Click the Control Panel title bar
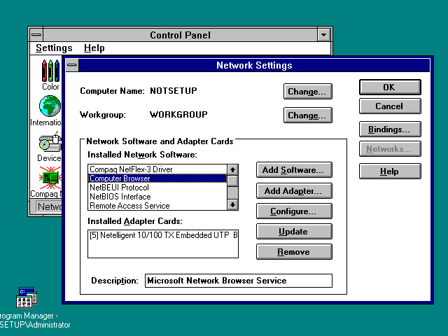Image resolution: width=448 pixels, height=336 pixels. pyautogui.click(x=180, y=35)
